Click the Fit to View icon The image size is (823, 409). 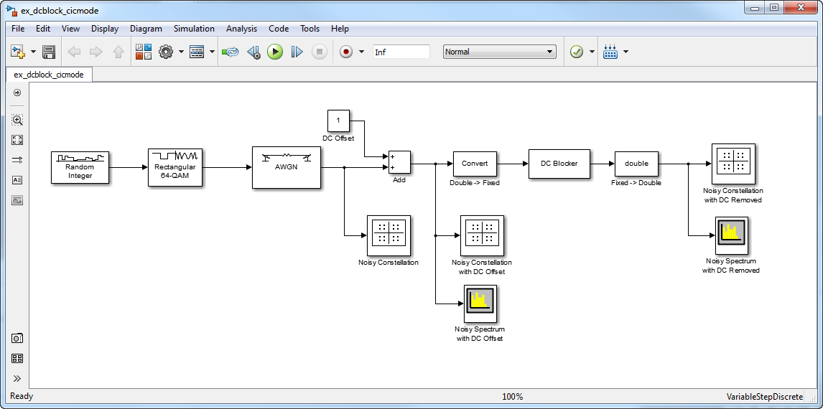pyautogui.click(x=17, y=140)
